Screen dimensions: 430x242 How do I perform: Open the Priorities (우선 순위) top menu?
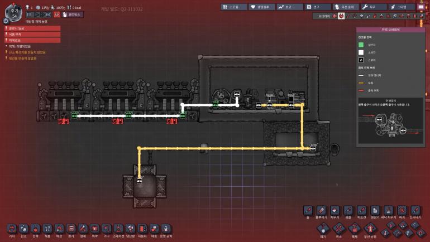[346, 7]
